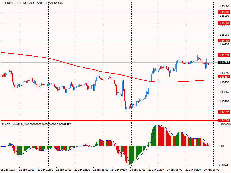Select the 25 Jan 15:00 time label
231x173 pixels.
(x=156, y=170)
